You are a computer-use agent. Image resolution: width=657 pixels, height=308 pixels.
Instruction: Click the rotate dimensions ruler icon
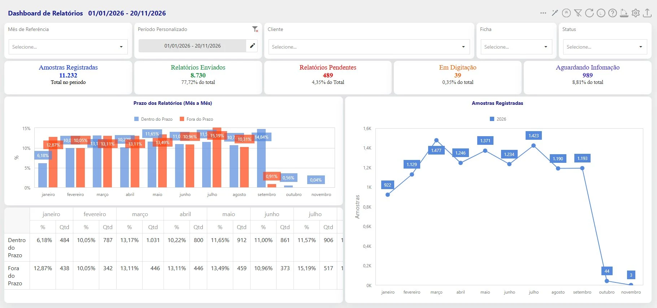coord(624,13)
